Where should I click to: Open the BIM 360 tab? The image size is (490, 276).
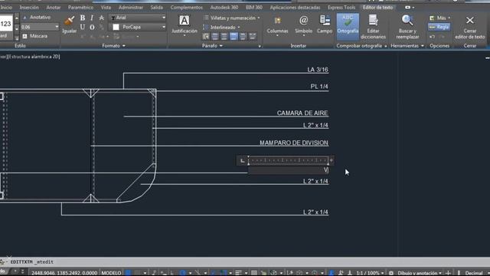click(x=254, y=7)
